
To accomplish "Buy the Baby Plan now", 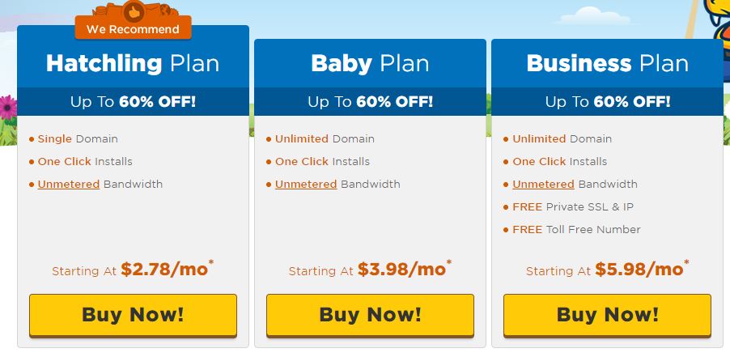I will 370,315.
